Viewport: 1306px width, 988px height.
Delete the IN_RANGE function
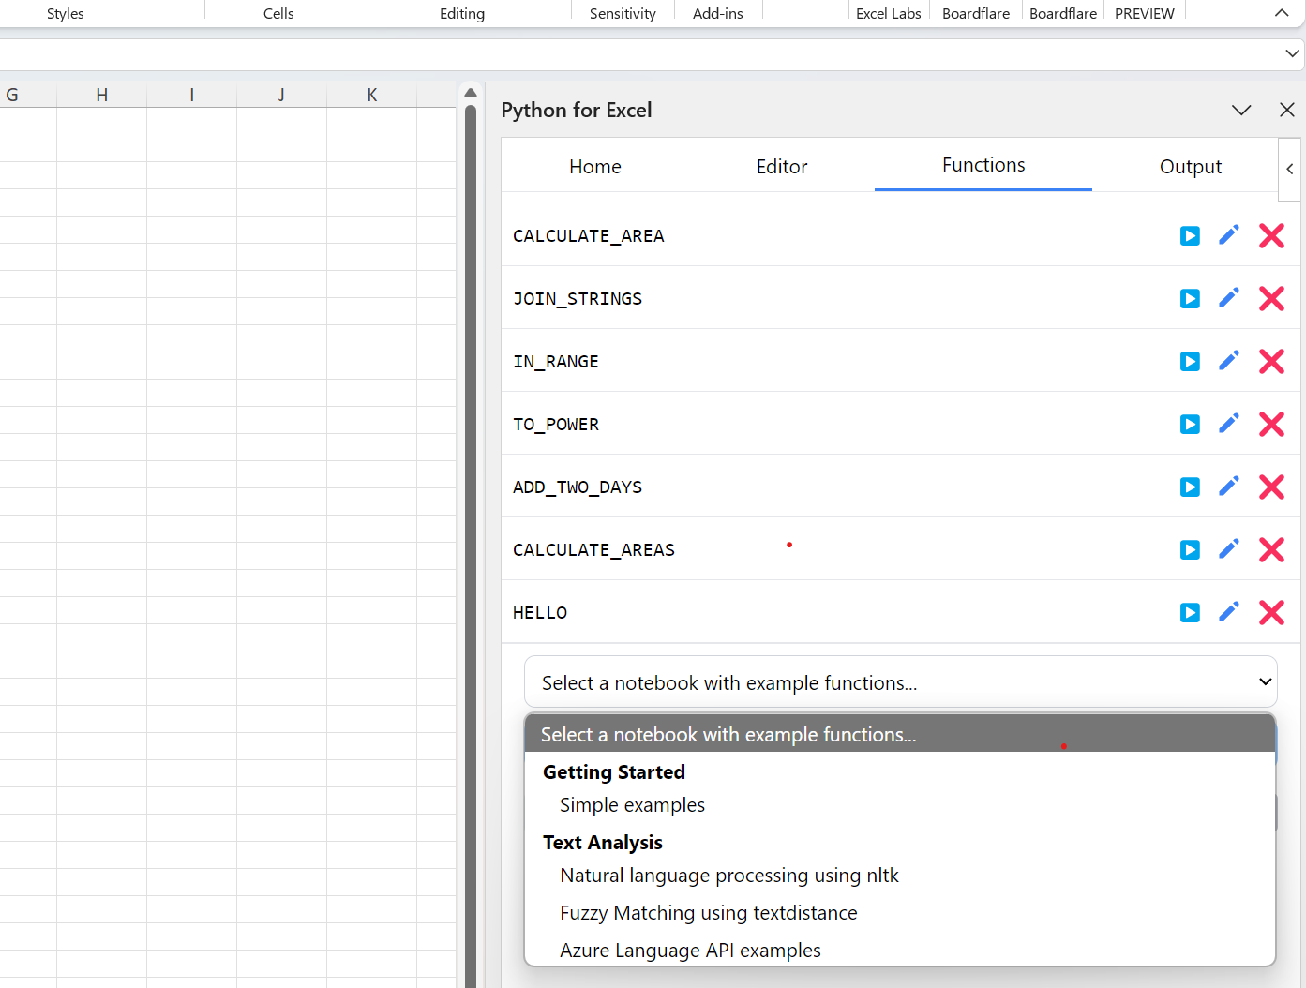pos(1271,361)
